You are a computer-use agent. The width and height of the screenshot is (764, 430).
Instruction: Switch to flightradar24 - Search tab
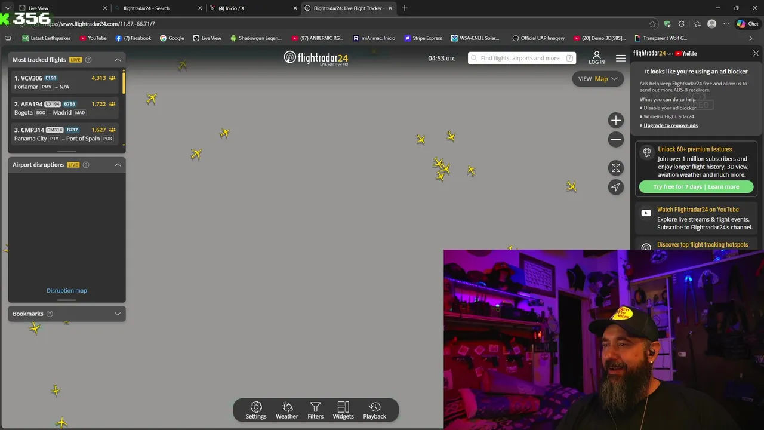(x=158, y=8)
